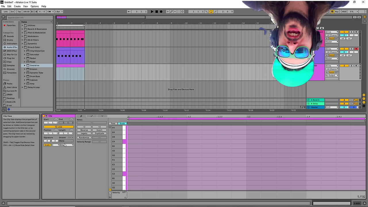Open the scale root note C dropdown

pos(55,145)
